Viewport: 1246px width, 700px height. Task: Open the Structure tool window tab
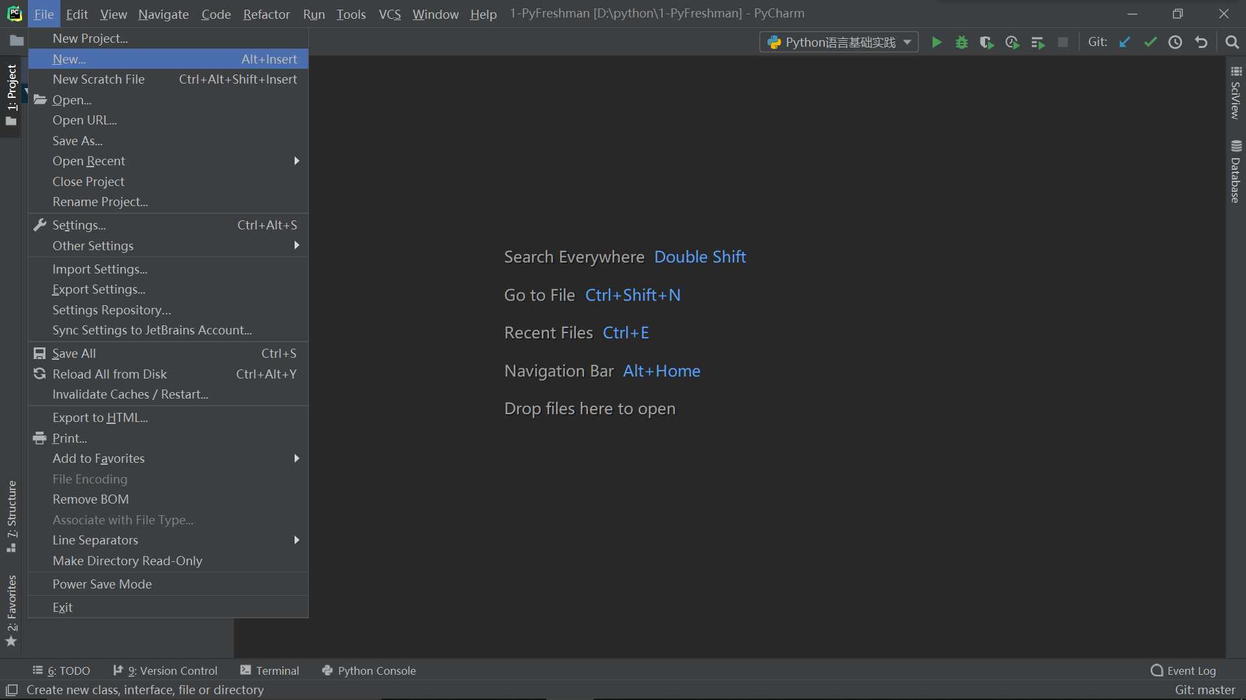[11, 516]
